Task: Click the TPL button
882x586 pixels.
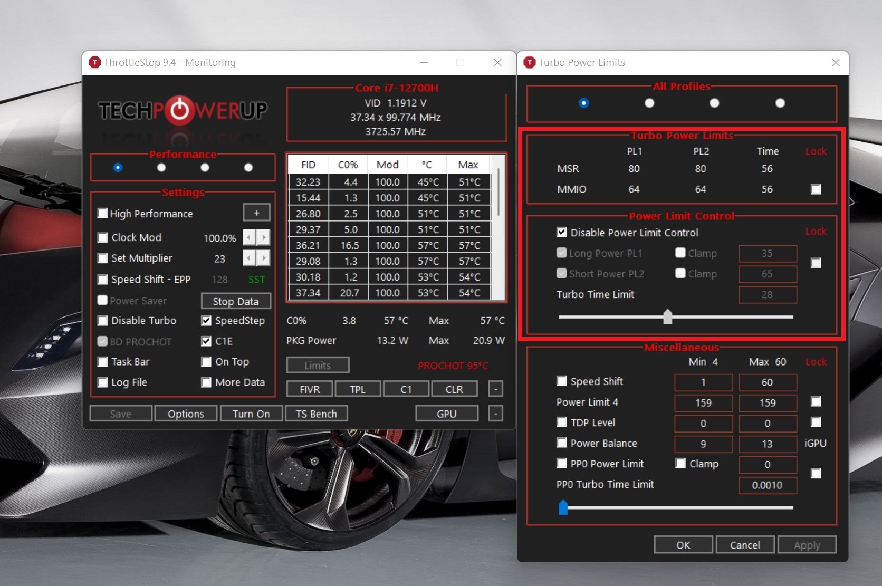Action: 357,389
